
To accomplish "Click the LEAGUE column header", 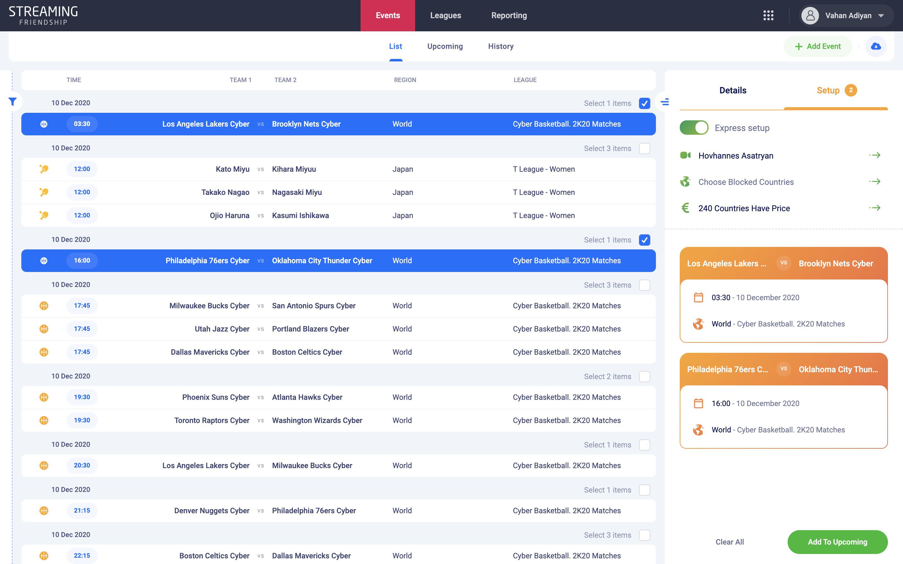I will click(x=525, y=80).
